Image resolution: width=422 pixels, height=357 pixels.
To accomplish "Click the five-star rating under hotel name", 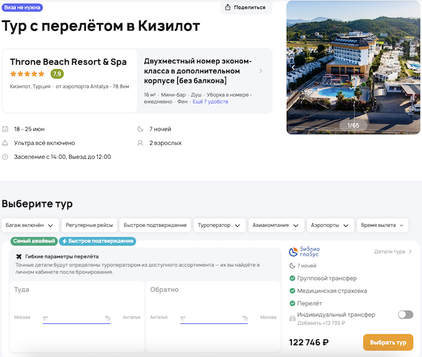I will tap(27, 74).
